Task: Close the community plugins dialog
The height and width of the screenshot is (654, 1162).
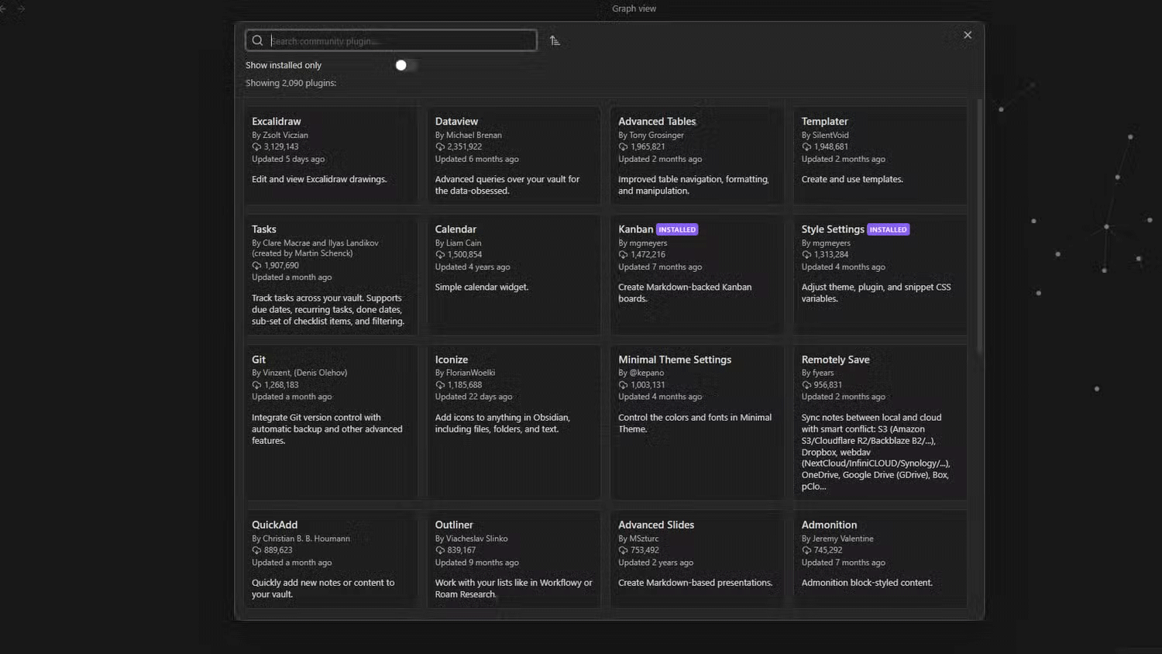Action: click(967, 35)
